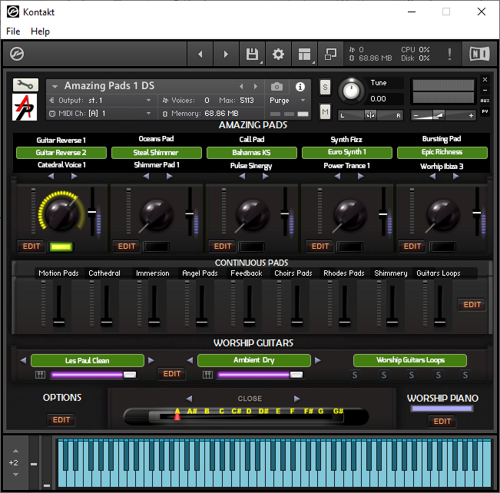Toggle the dark button beside Steal Shimmer EDIT
Viewport: 500px width, 493px height.
[156, 246]
